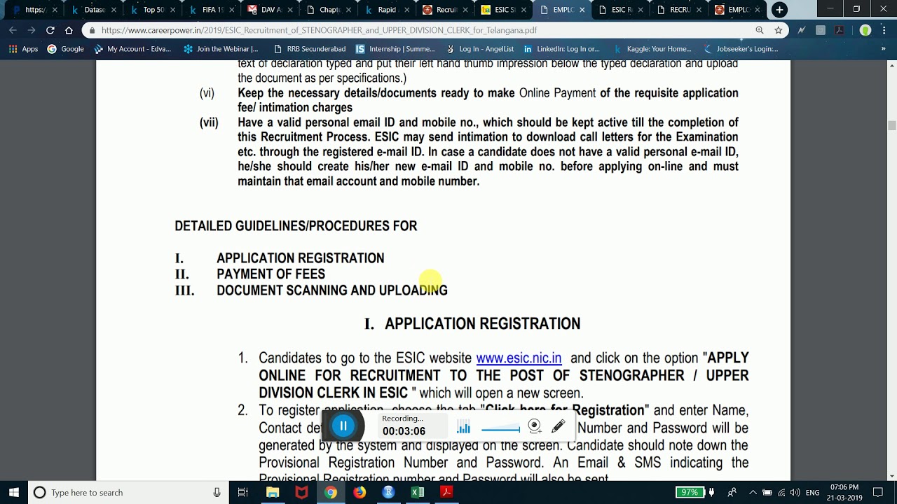Click the address bar URL
Image resolution: width=897 pixels, height=504 pixels.
pyautogui.click(x=319, y=30)
